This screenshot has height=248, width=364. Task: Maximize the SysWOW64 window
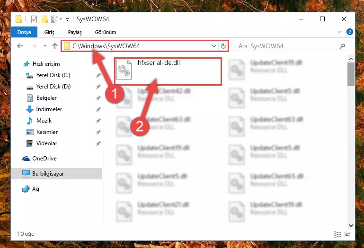point(322,19)
